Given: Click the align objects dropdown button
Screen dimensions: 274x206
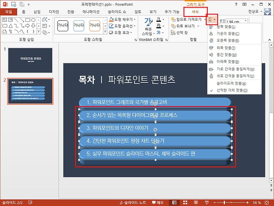Looking at the screenshot, I should pyautogui.click(x=212, y=19).
